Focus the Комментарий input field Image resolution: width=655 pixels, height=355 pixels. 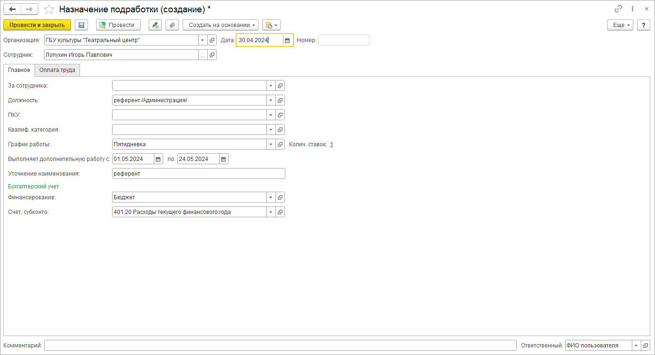point(280,346)
